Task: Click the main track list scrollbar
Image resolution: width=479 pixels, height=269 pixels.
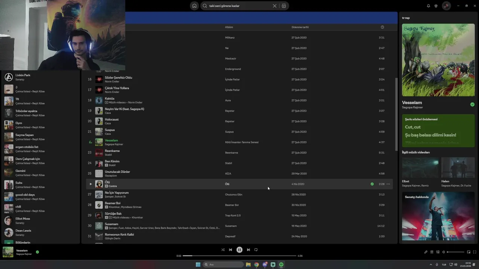Action: click(x=396, y=114)
